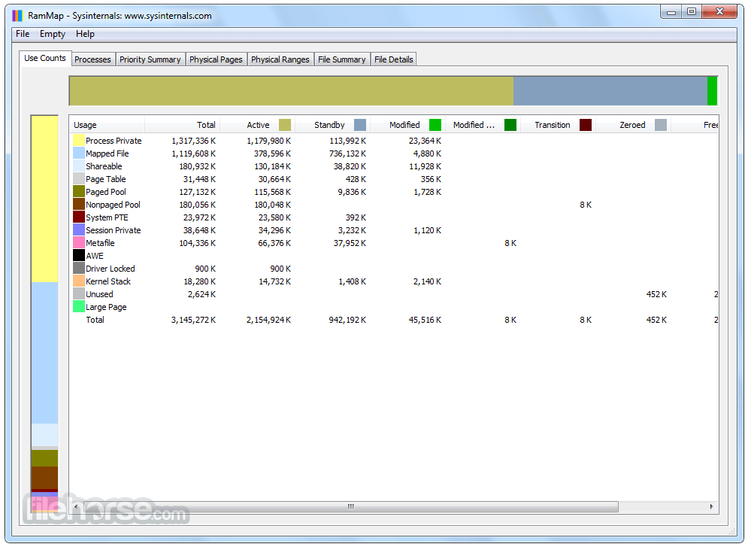Switch to the File Summary tab
The width and height of the screenshot is (748, 547).
[x=341, y=59]
